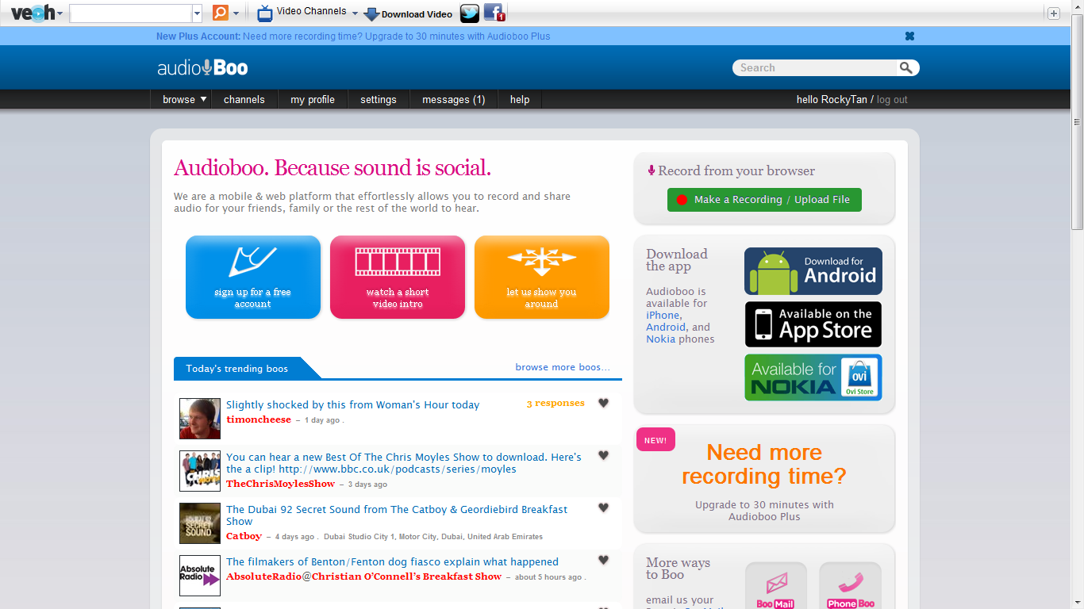Click the log out link
Image resolution: width=1084 pixels, height=609 pixels.
[x=892, y=99]
